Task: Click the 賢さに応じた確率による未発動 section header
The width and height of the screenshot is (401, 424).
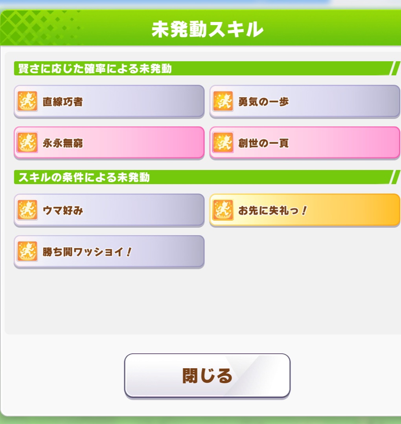Action: click(x=95, y=69)
